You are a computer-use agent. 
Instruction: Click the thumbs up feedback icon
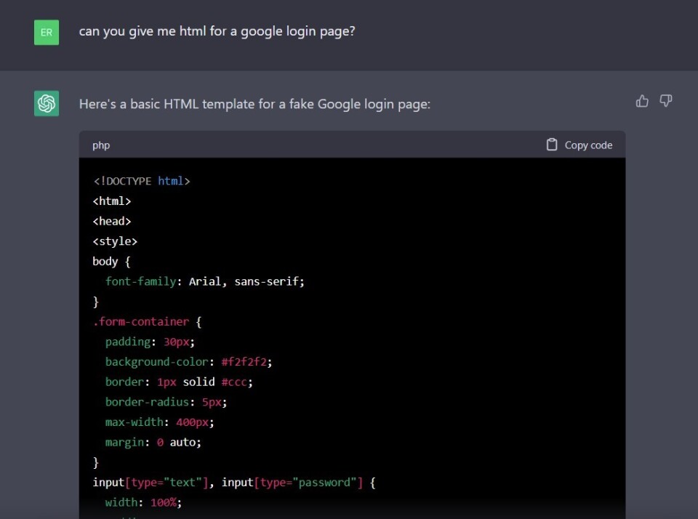click(642, 102)
